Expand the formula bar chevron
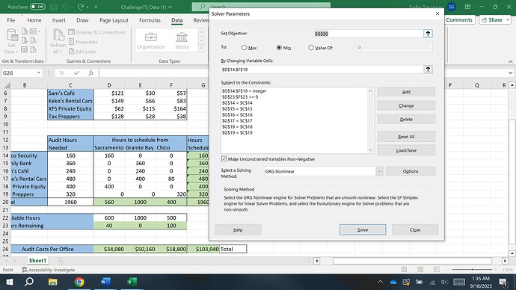The image size is (516, 290). pyautogui.click(x=510, y=73)
